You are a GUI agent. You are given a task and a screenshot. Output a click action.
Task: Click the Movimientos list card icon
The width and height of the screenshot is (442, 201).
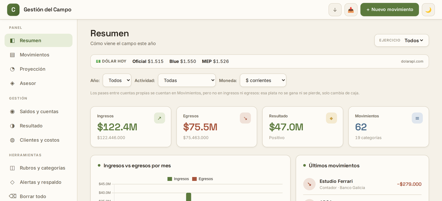[417, 118]
